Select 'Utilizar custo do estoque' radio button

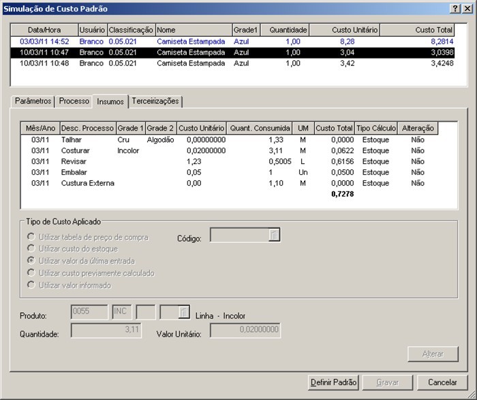[31, 248]
